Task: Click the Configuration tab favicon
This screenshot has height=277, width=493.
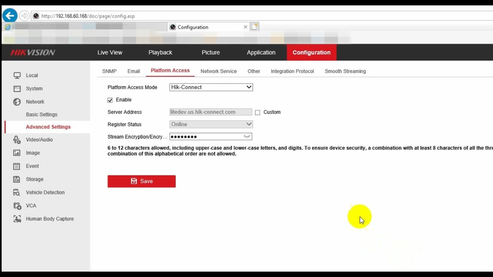Action: (173, 27)
